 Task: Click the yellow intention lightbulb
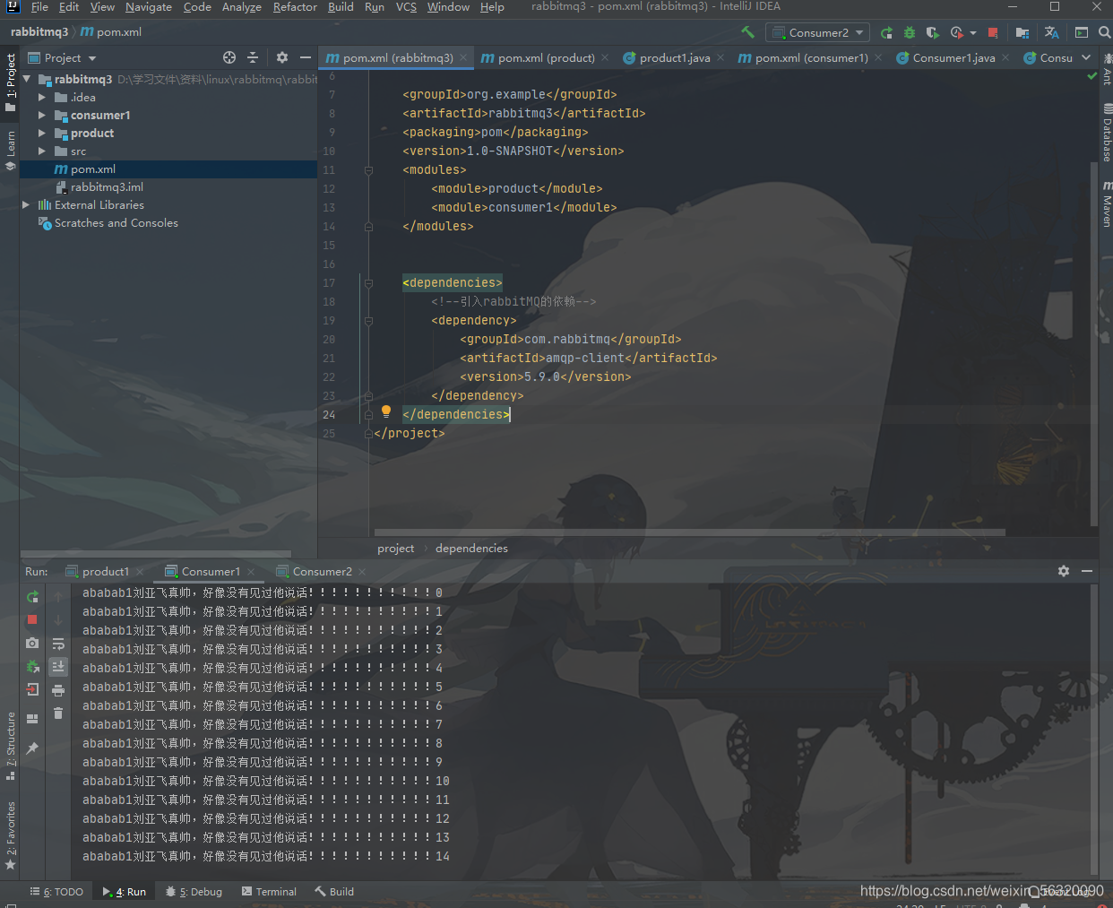[x=386, y=411]
